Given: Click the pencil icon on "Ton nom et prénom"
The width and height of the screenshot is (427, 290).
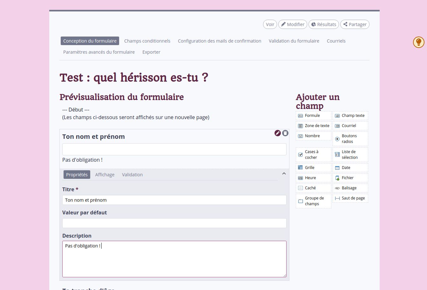Looking at the screenshot, I should pos(278,133).
